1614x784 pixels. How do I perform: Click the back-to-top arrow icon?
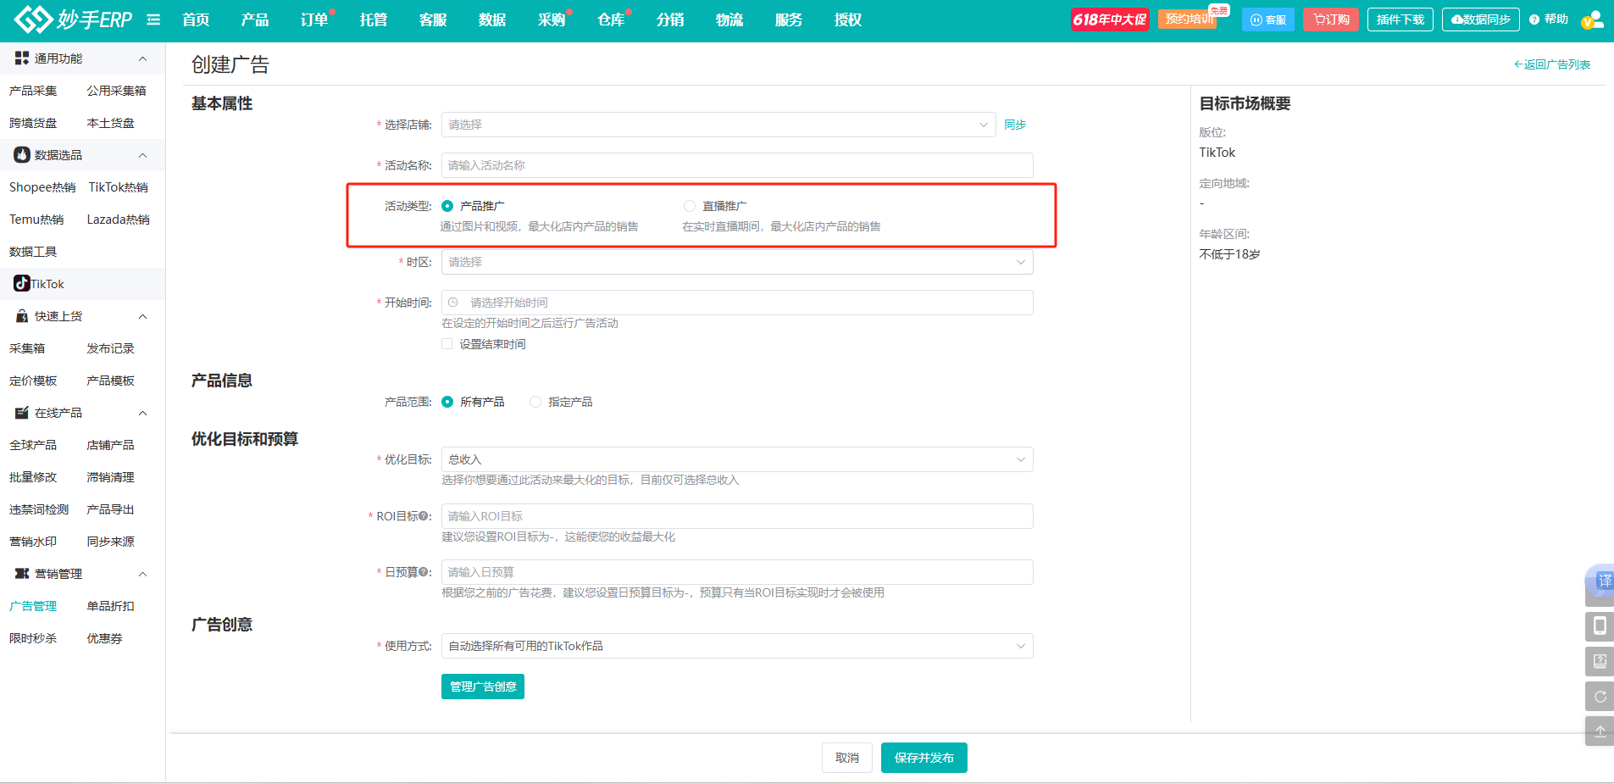coord(1600,731)
